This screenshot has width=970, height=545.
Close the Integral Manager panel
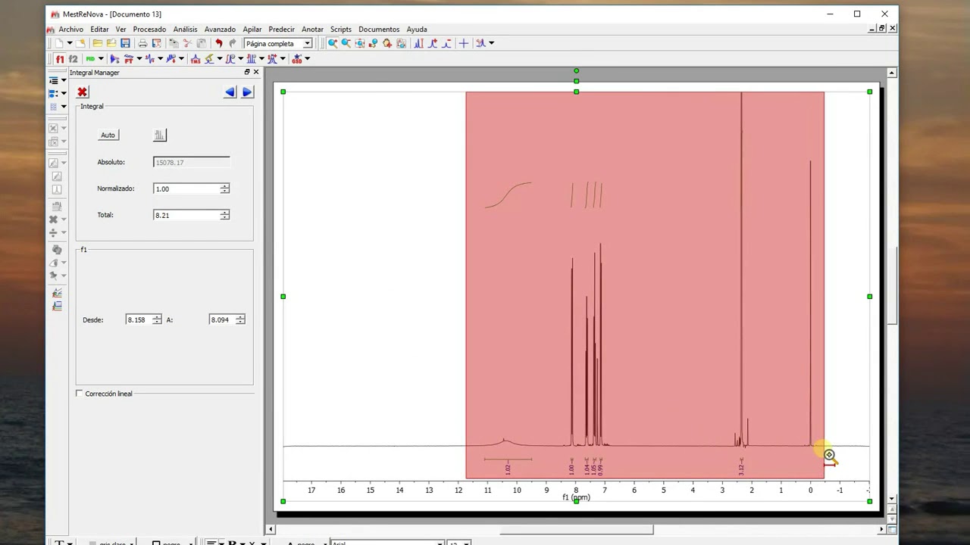[x=256, y=72]
